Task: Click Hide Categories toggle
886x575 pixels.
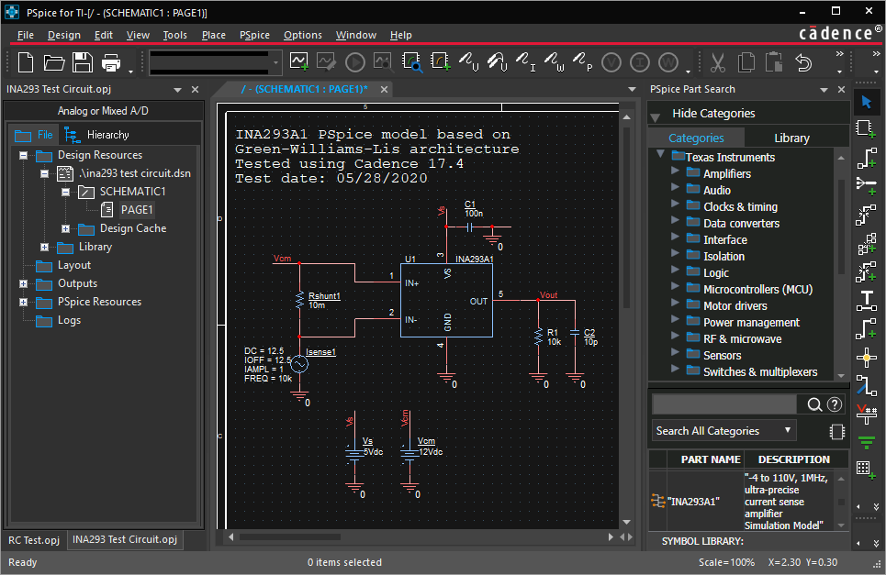Action: (713, 114)
